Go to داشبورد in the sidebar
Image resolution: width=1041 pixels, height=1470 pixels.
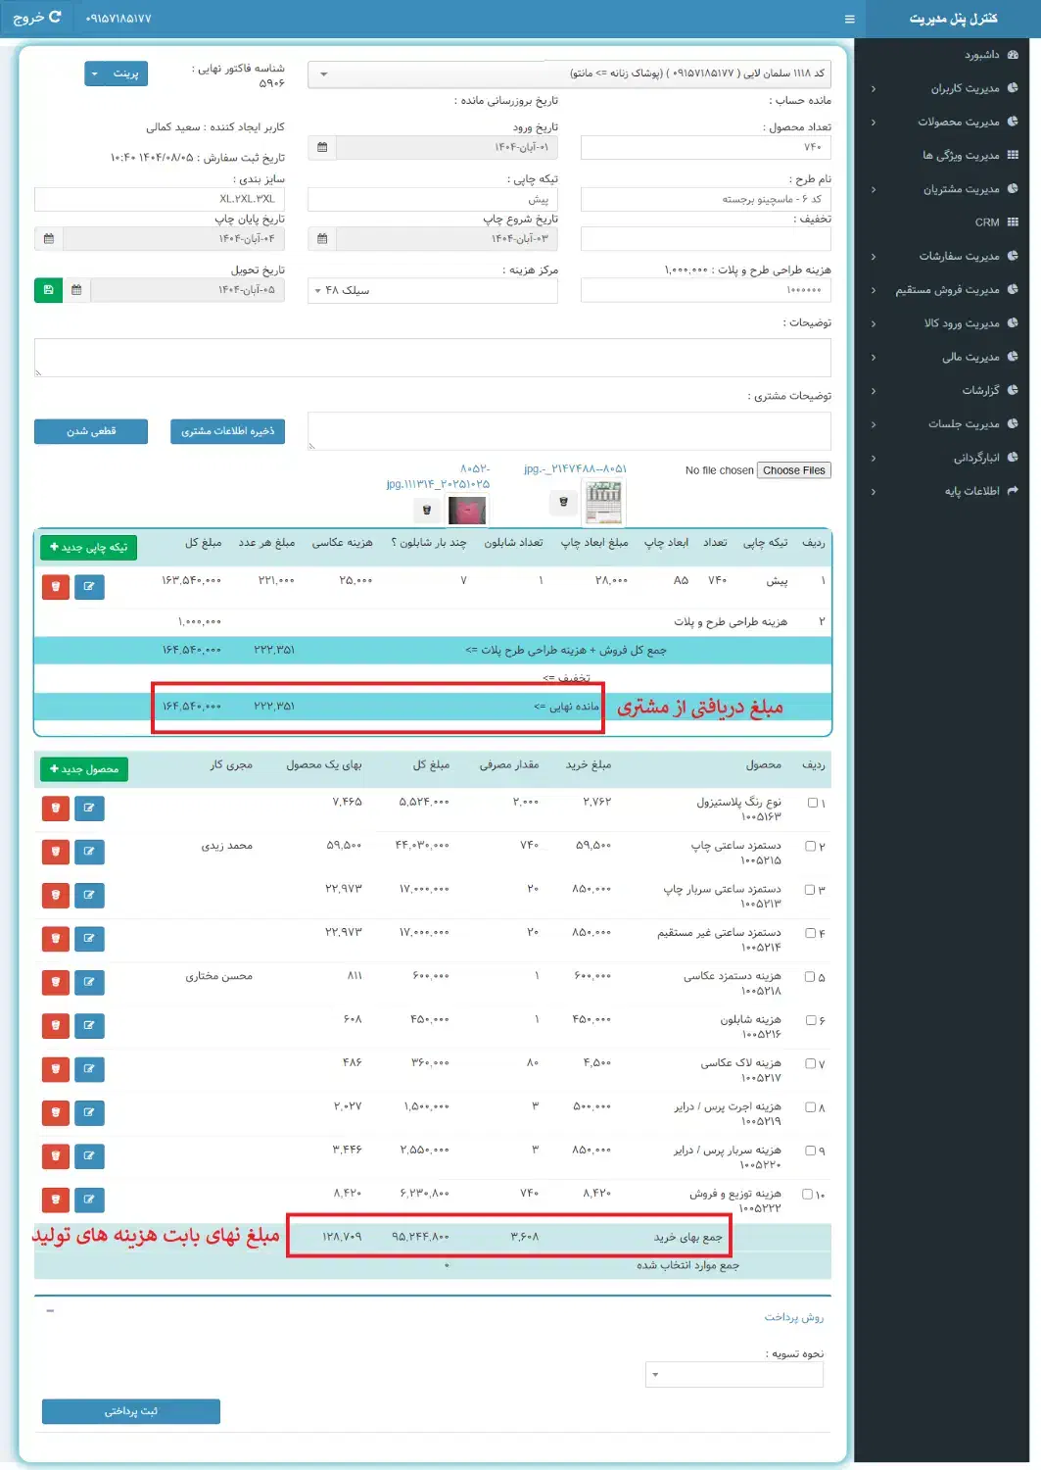[x=980, y=55]
